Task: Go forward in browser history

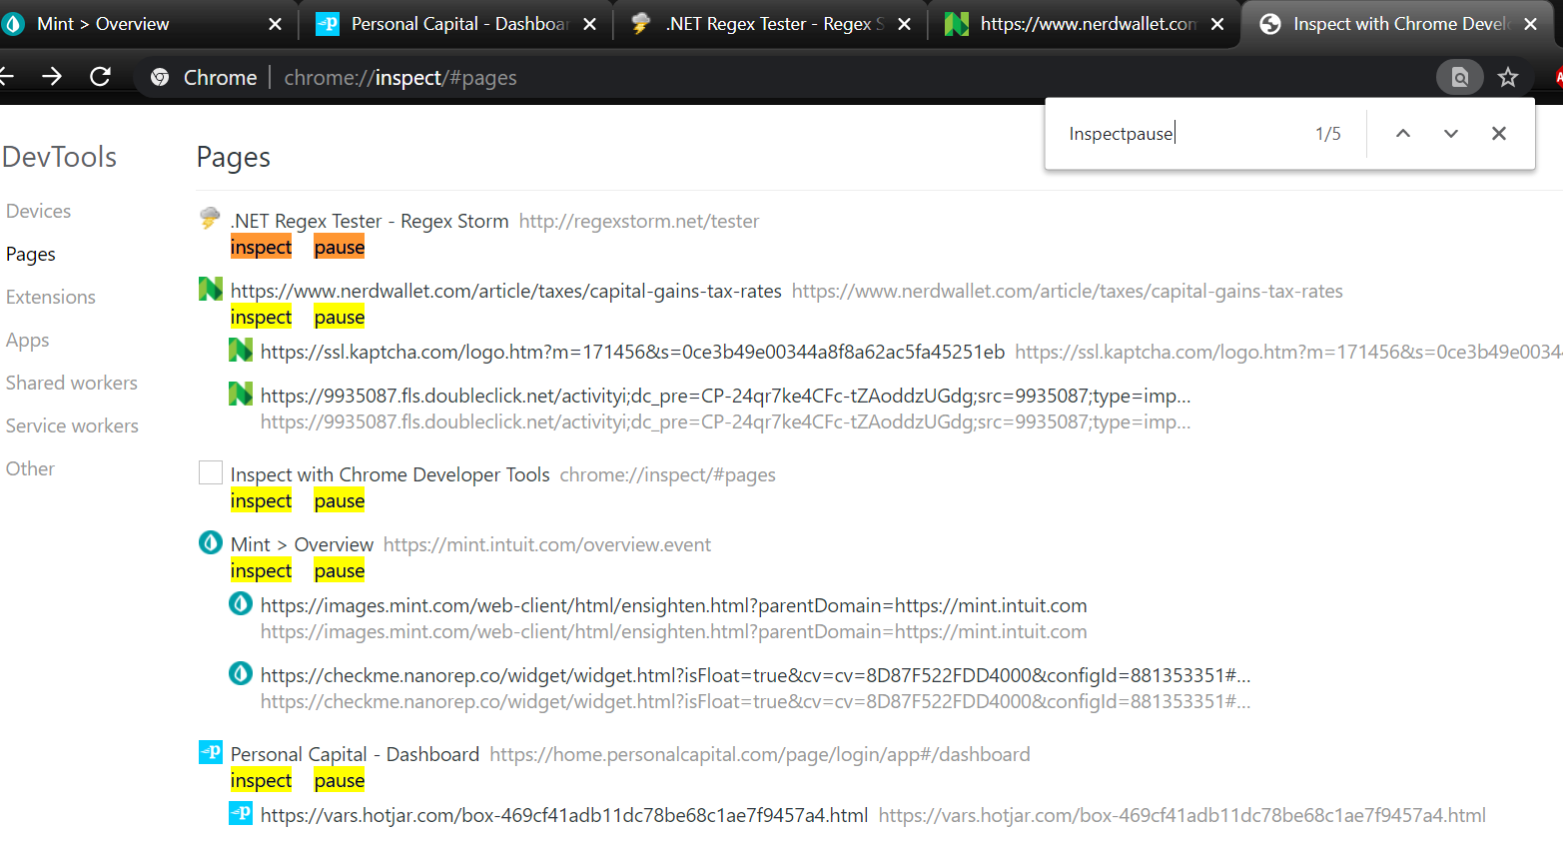Action: click(x=52, y=77)
